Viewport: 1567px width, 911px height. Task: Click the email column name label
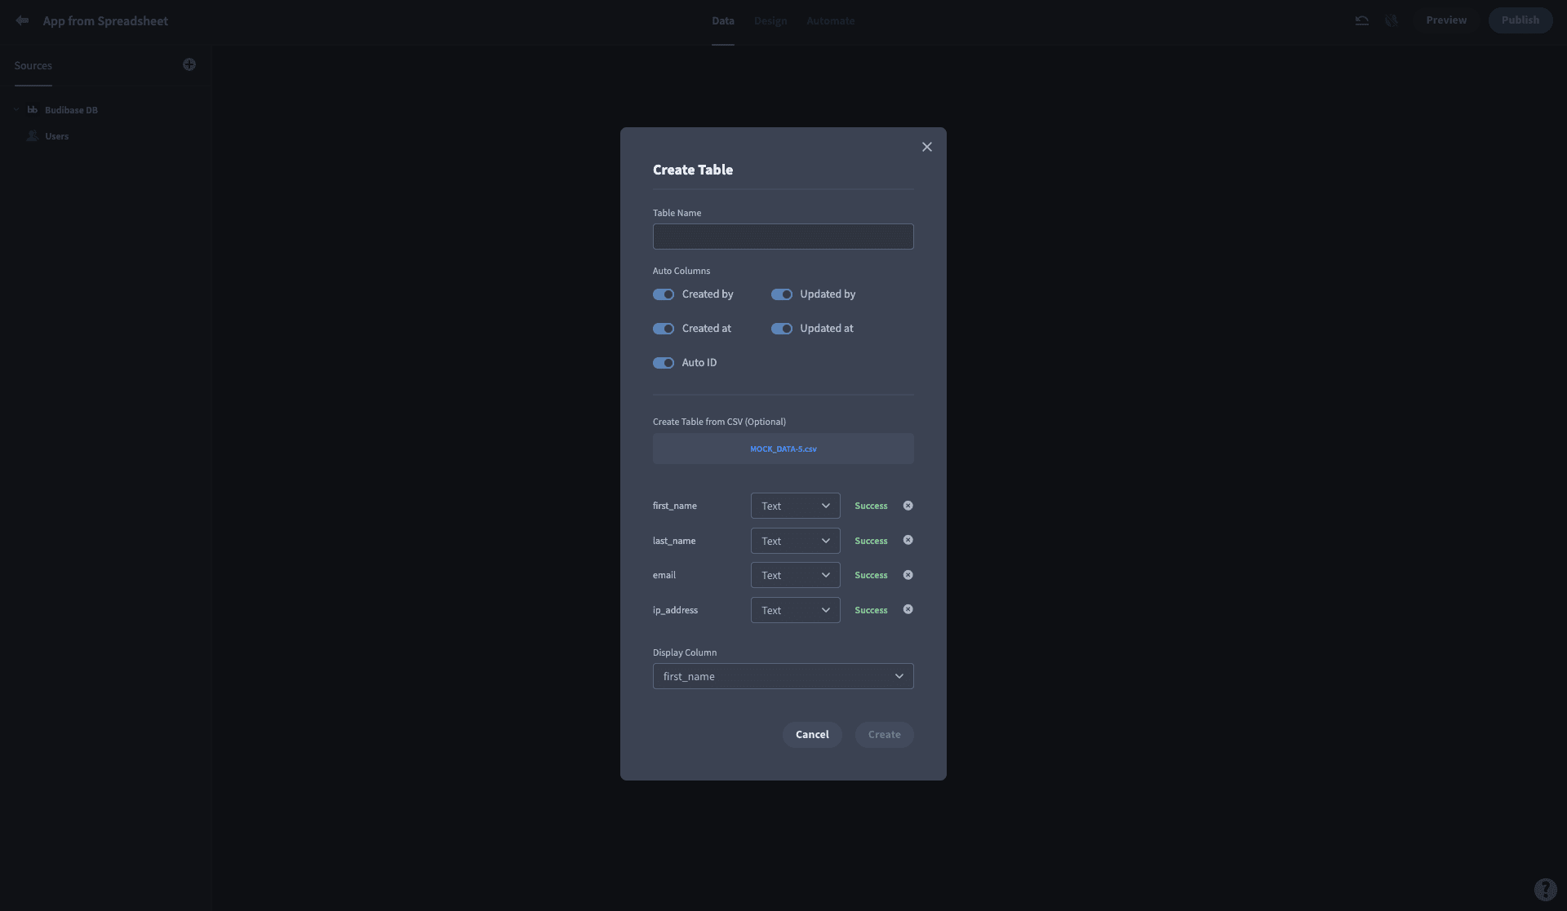pos(664,575)
